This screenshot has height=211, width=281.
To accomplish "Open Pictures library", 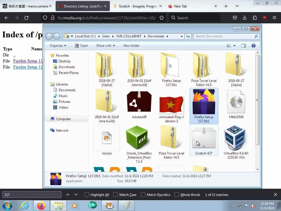I will click(62, 102).
